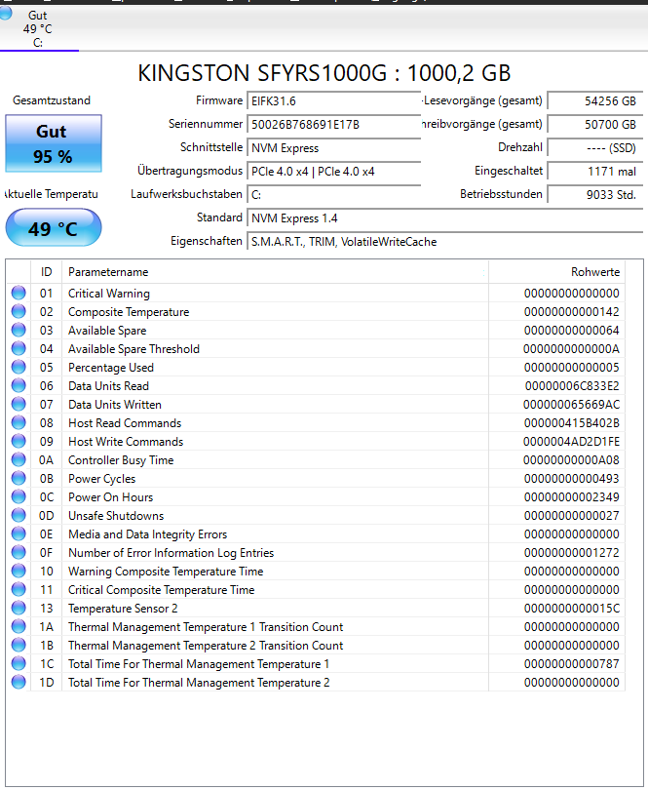648x790 pixels.
Task: Select the C: drive tab with Gut status
Action: click(x=38, y=28)
